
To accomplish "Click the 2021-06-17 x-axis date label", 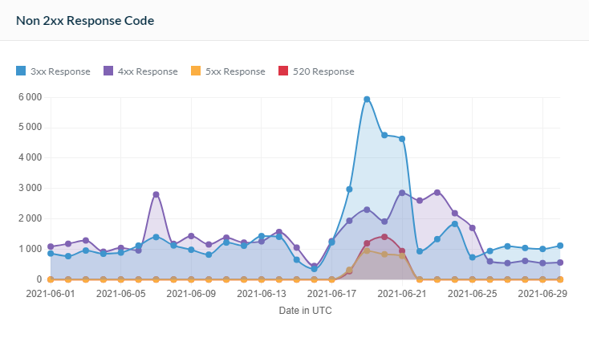I will pyautogui.click(x=331, y=294).
